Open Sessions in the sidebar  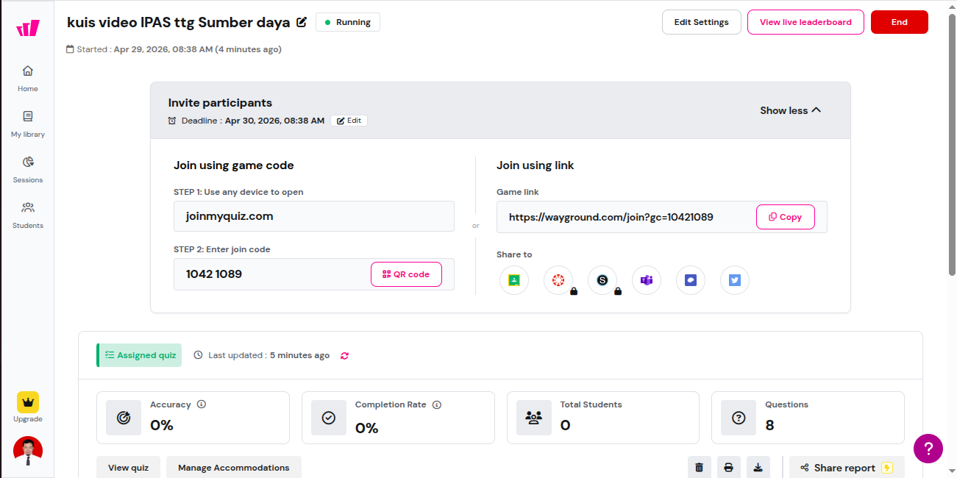click(x=28, y=169)
